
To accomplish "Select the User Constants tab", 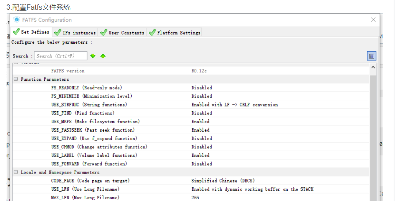I will 122,33.
